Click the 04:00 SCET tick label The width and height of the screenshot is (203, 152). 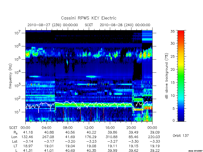point(46,128)
